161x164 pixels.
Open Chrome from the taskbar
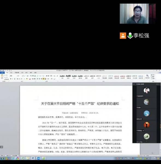[17, 158]
